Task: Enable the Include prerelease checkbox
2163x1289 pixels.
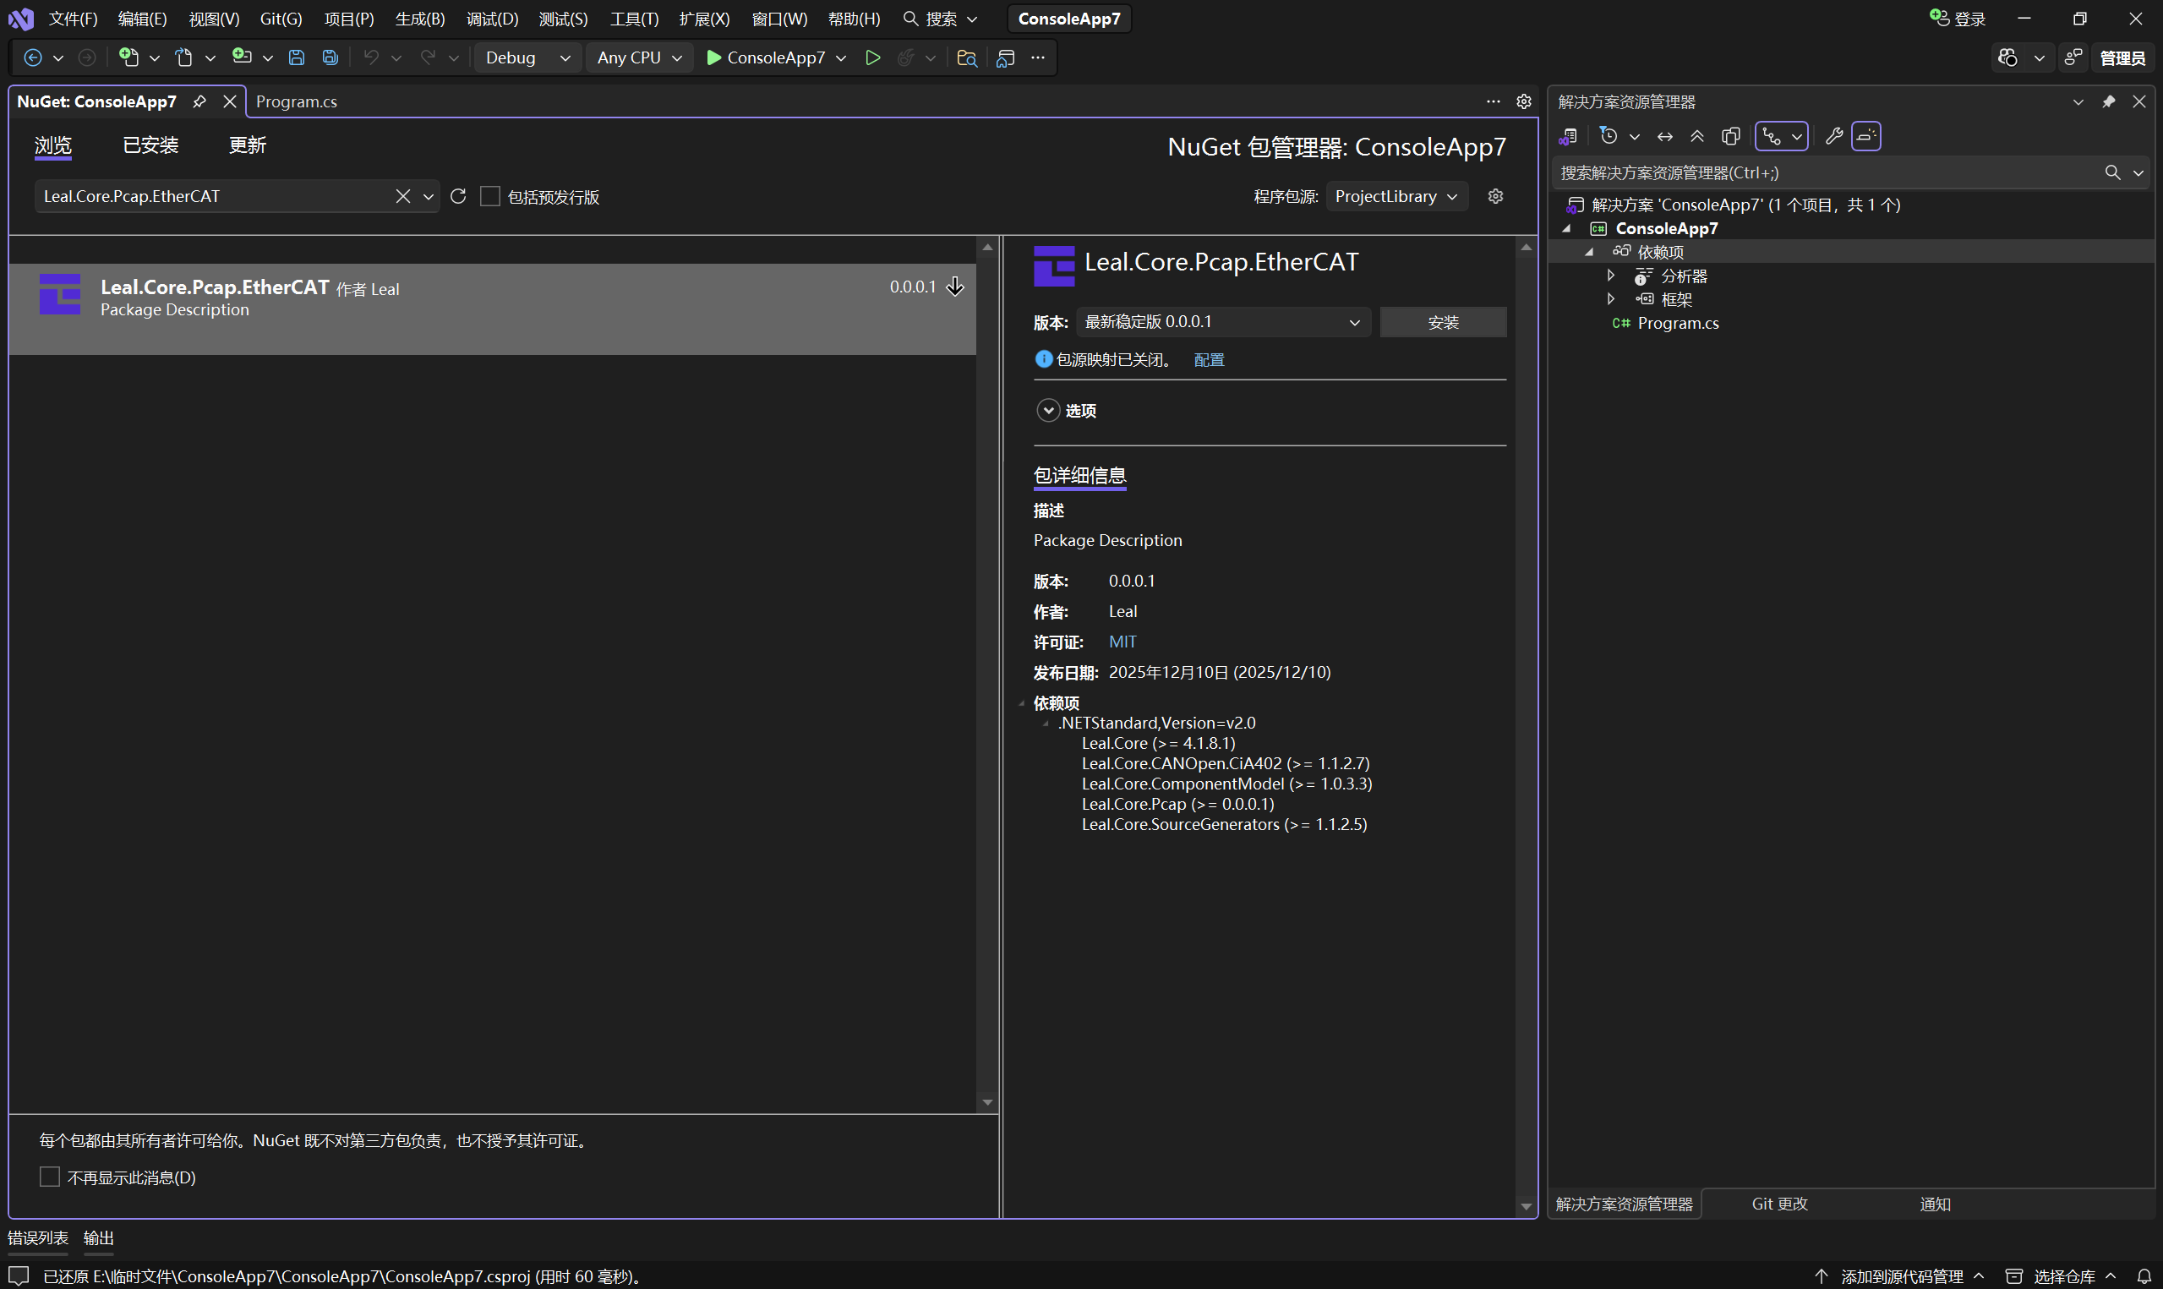Action: [490, 196]
